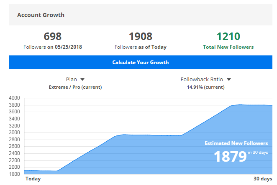
Task: Select the 698 followers count
Action: pyautogui.click(x=53, y=37)
